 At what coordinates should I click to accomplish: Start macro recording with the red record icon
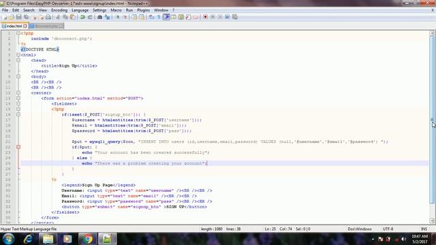pyautogui.click(x=205, y=17)
